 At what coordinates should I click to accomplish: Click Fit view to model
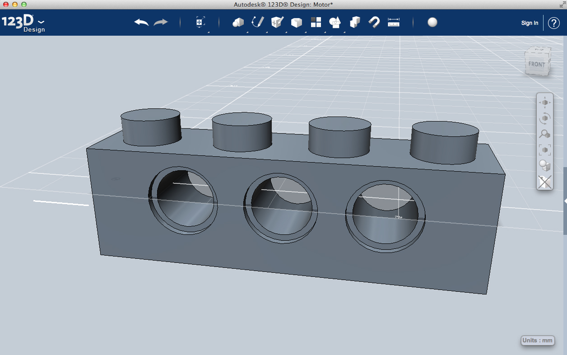coord(544,149)
